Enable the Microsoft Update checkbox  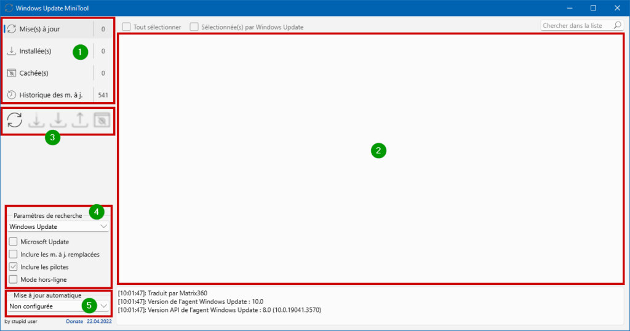pos(14,242)
